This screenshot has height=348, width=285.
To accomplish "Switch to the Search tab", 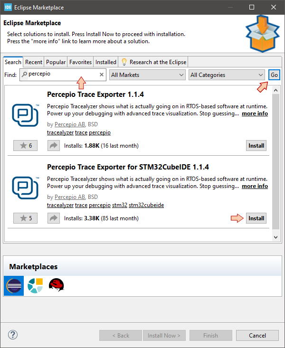I will coord(13,62).
